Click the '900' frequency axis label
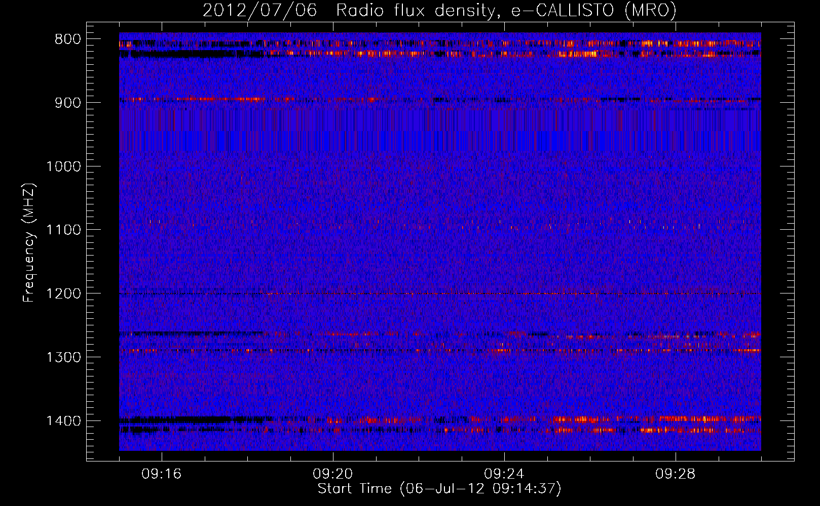 click(x=68, y=103)
